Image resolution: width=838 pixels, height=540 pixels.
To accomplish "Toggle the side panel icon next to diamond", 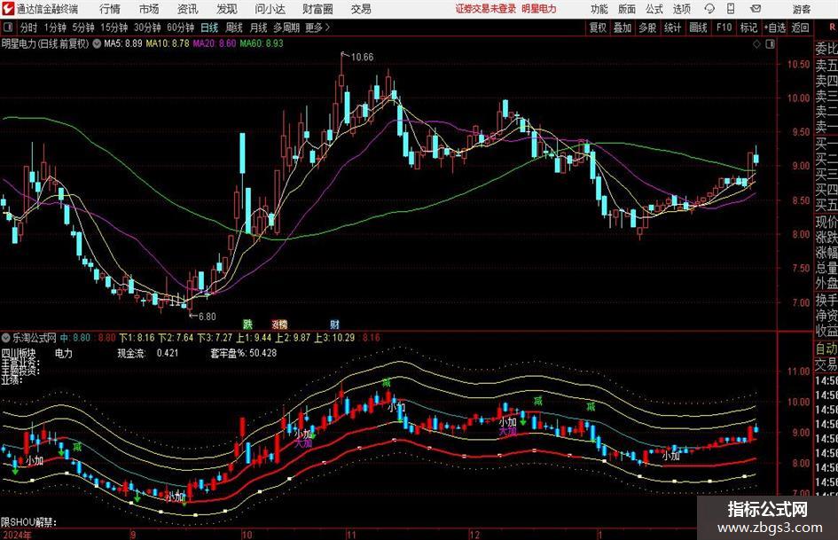I will tap(770, 44).
